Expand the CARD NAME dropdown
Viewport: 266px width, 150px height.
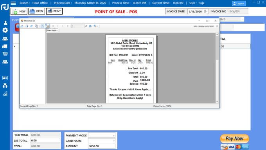click(102, 141)
